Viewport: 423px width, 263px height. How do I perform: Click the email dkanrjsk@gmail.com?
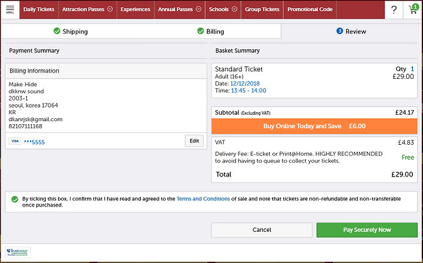coord(36,119)
